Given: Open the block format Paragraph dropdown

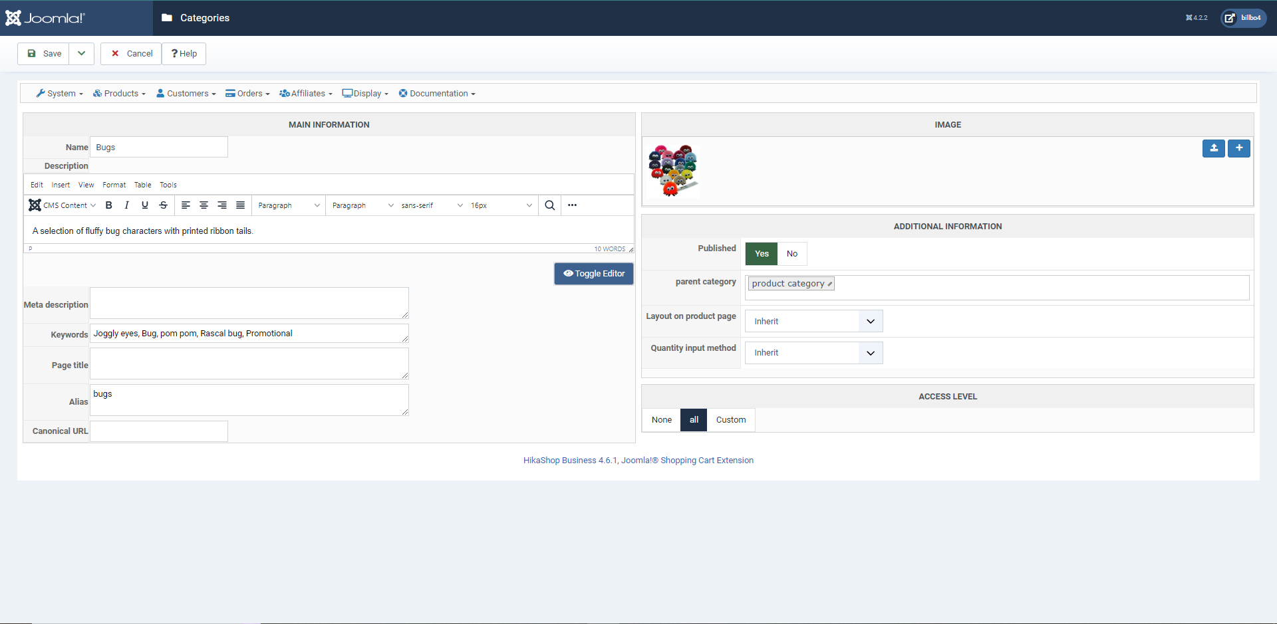Looking at the screenshot, I should (x=289, y=205).
